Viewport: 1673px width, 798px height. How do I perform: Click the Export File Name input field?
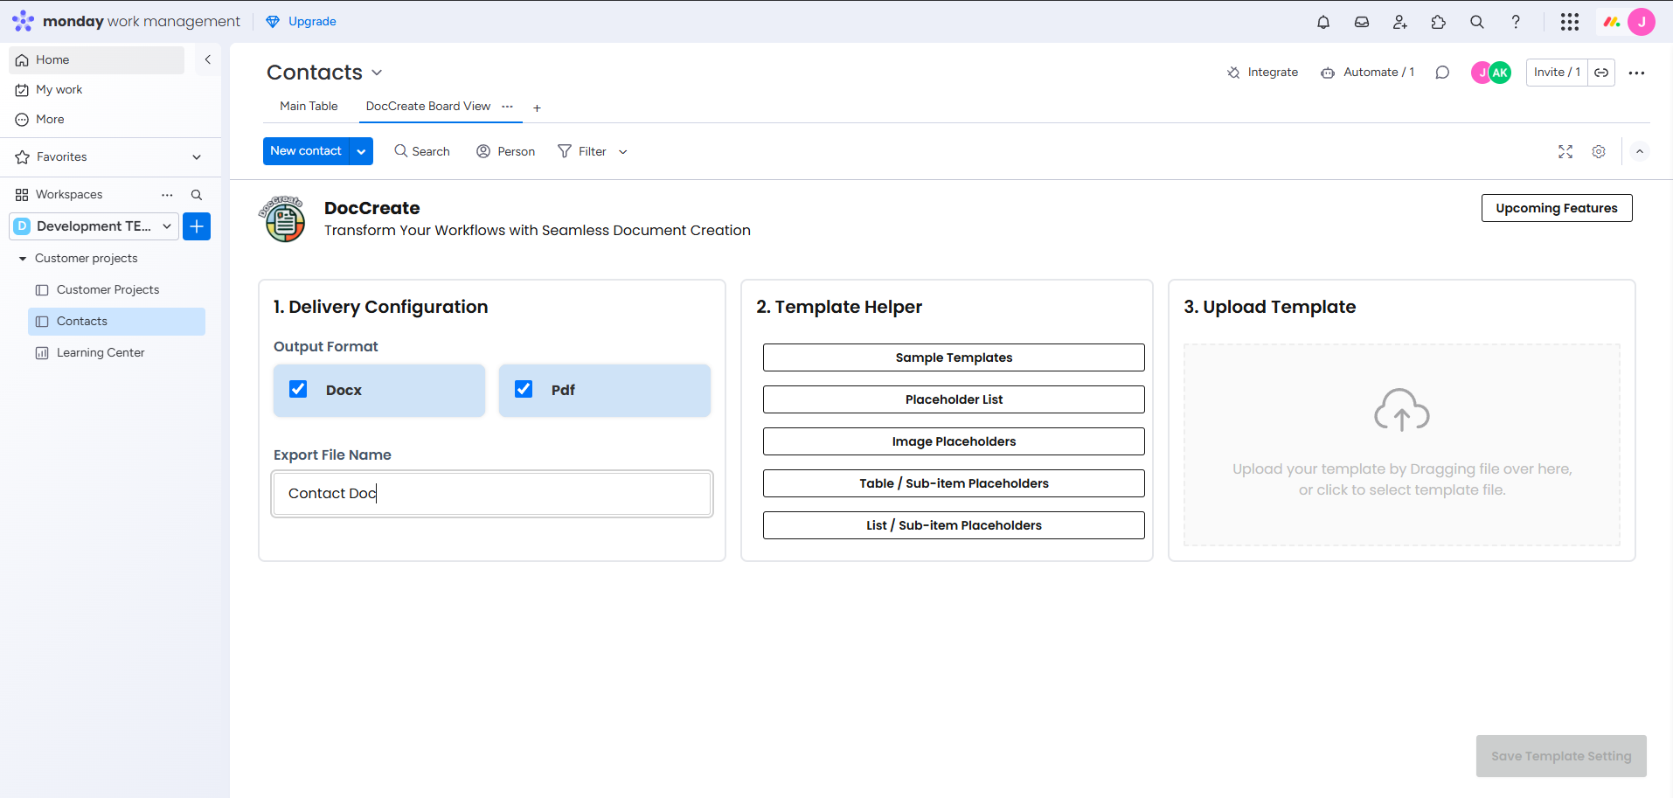[x=492, y=494]
